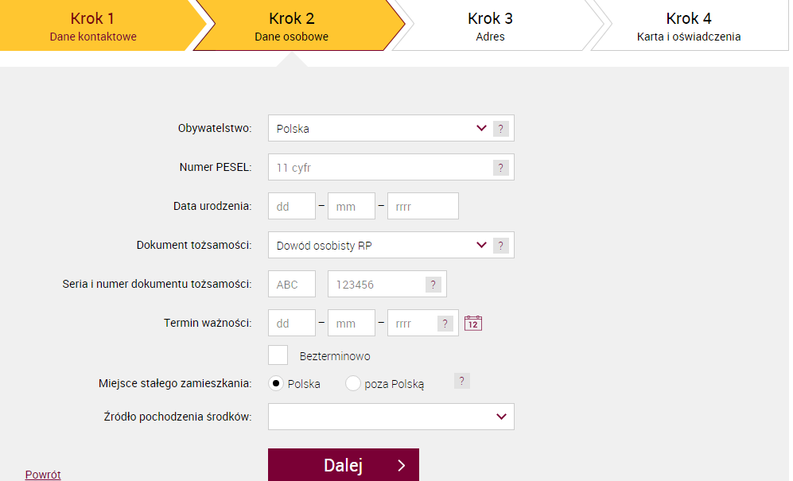Show help for document series and number
This screenshot has width=793, height=481.
tap(433, 285)
